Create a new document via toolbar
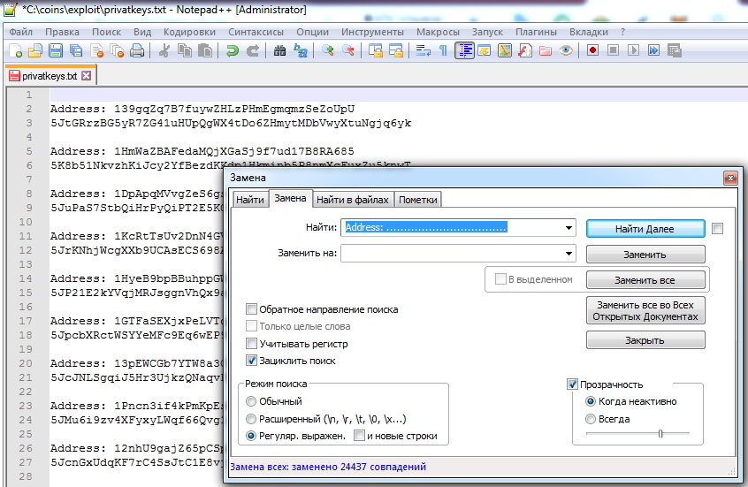Viewport: 748px width, 487px height. coord(16,50)
